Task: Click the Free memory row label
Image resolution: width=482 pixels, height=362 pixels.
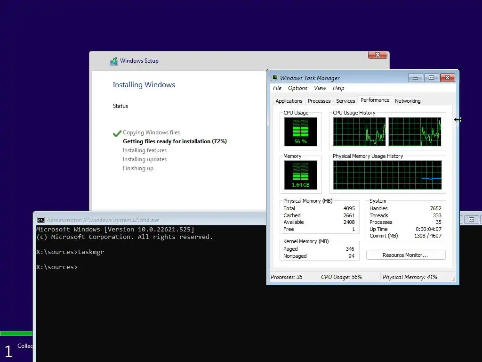Action: point(289,229)
